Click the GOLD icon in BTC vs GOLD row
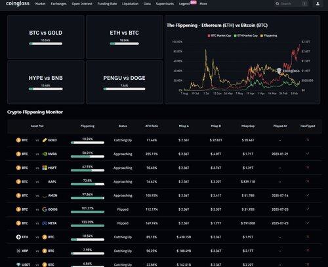The height and width of the screenshot is (267, 328). tap(45, 140)
